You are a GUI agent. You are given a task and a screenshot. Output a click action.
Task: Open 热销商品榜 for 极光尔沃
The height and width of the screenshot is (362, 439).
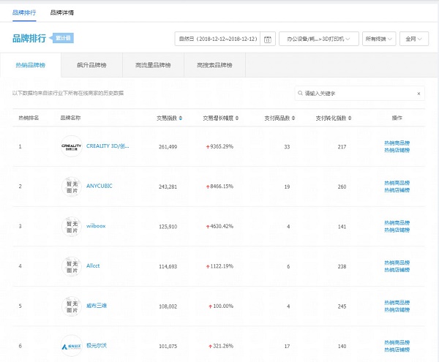397,343
